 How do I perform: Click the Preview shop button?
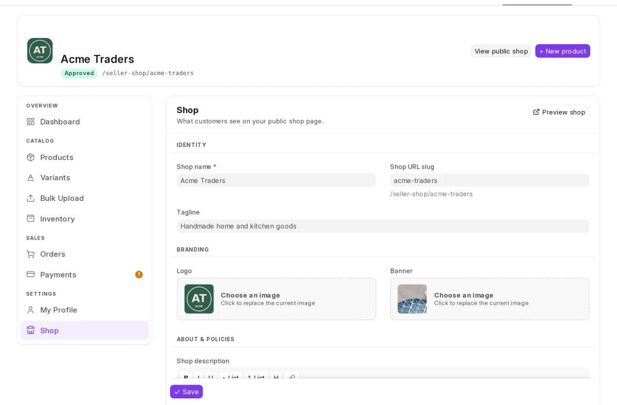pyautogui.click(x=559, y=112)
